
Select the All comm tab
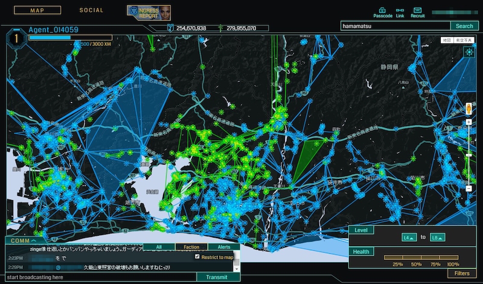point(159,247)
